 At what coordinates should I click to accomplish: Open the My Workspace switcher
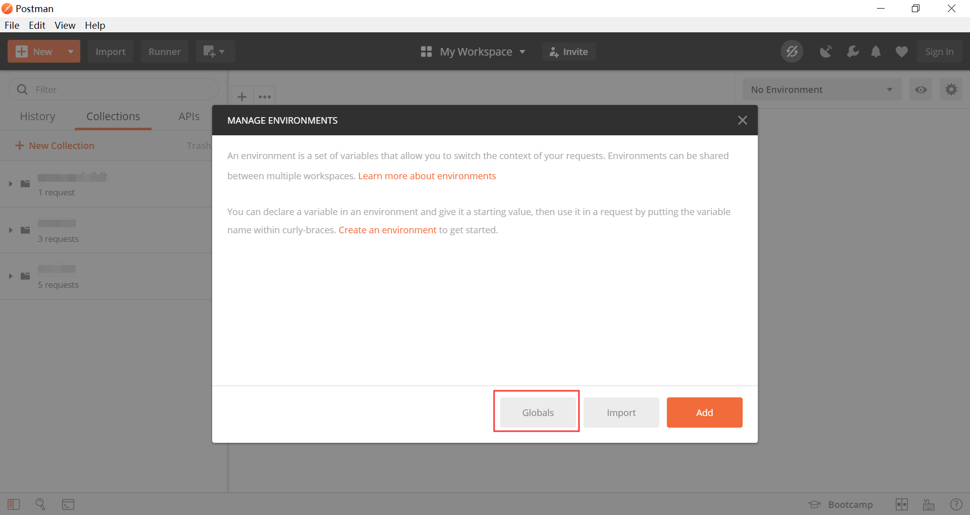point(473,51)
